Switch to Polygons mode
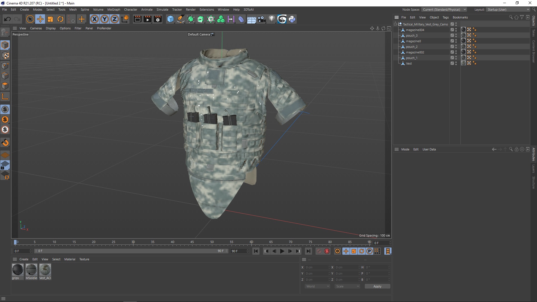 5,86
